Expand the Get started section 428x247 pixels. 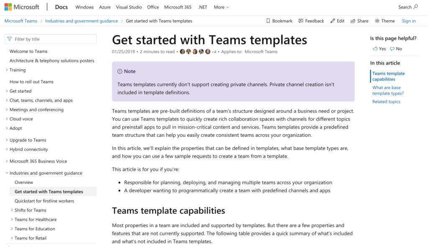(x=7, y=91)
